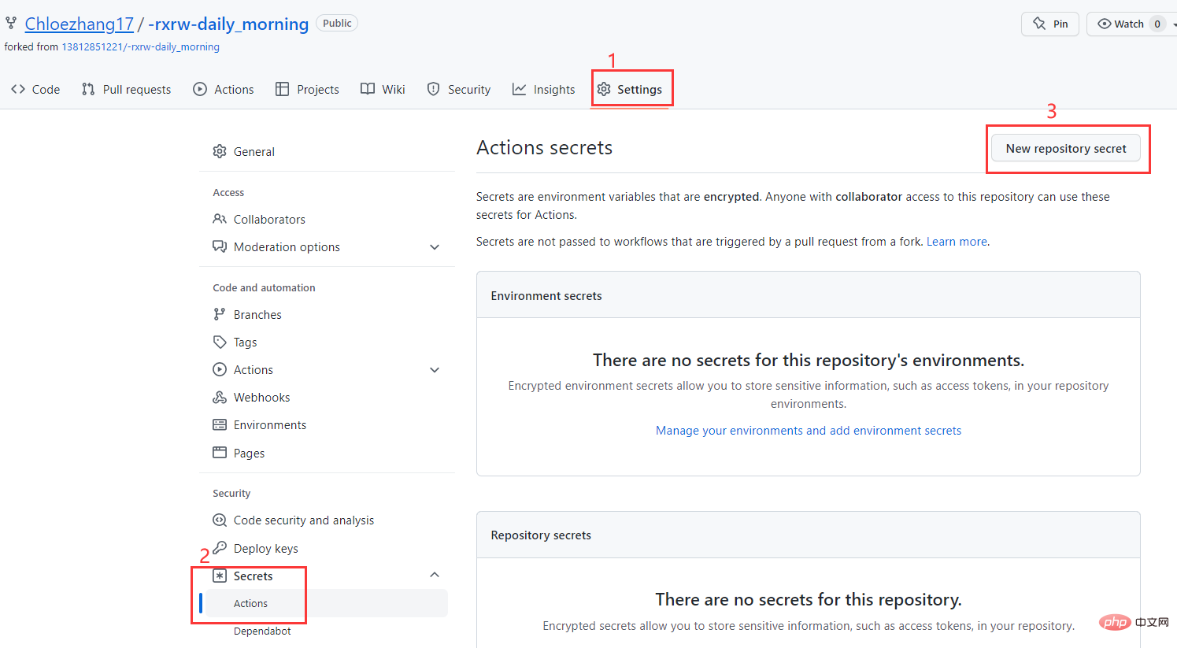Click the Branches icon in sidebar
The image size is (1177, 648).
[220, 315]
